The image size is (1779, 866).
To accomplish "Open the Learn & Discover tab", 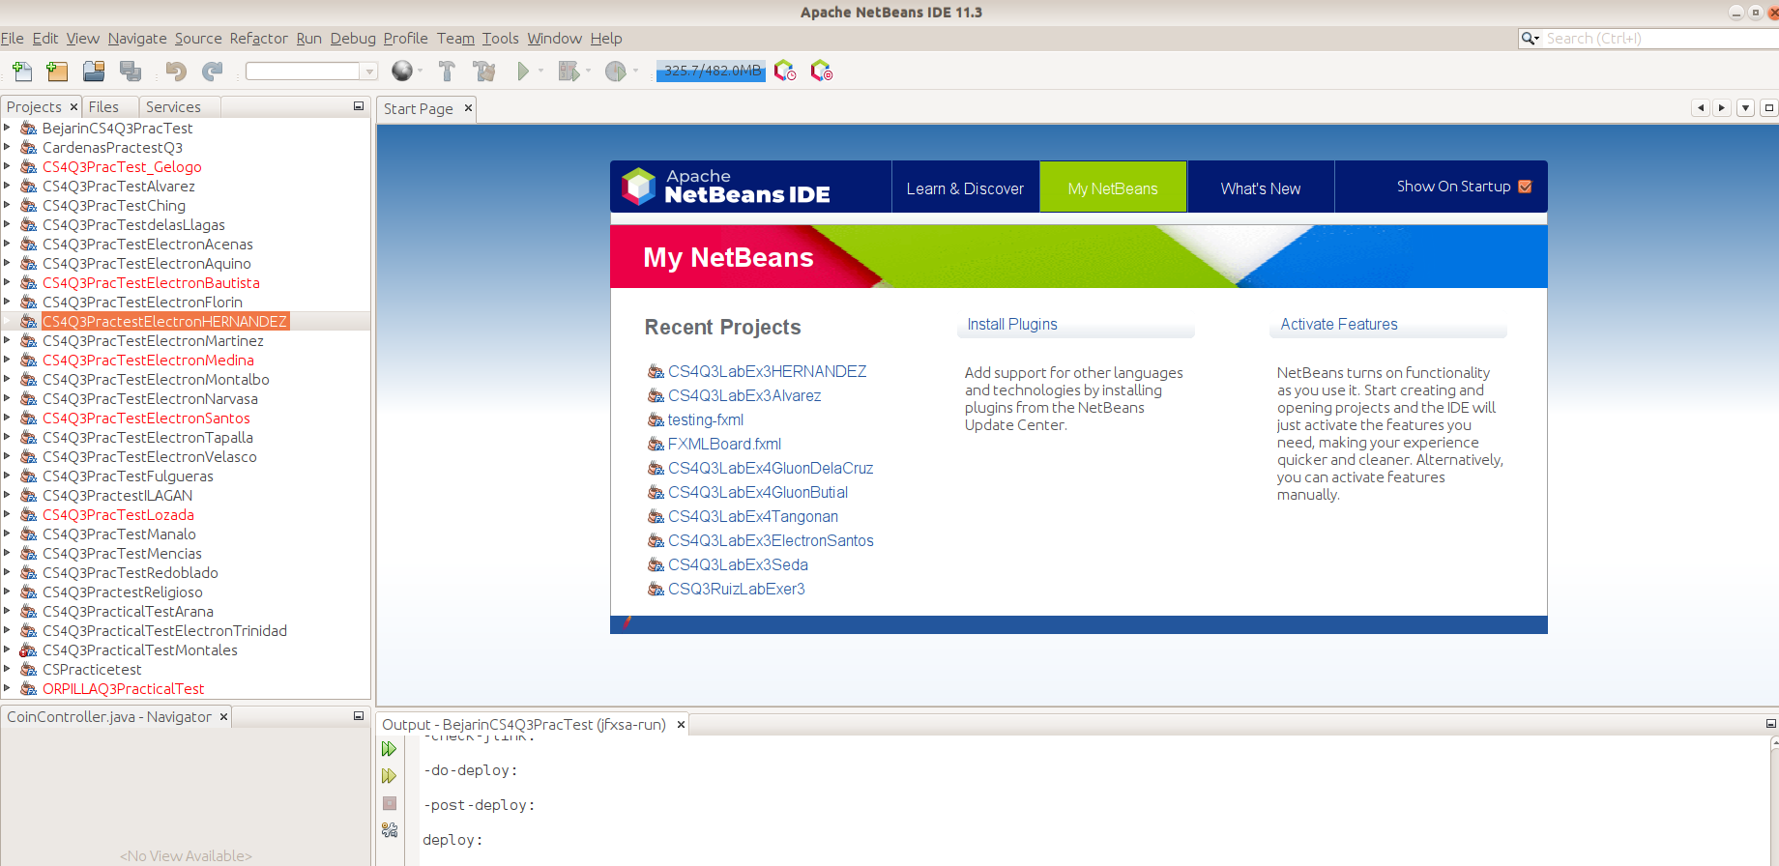I will coord(965,188).
